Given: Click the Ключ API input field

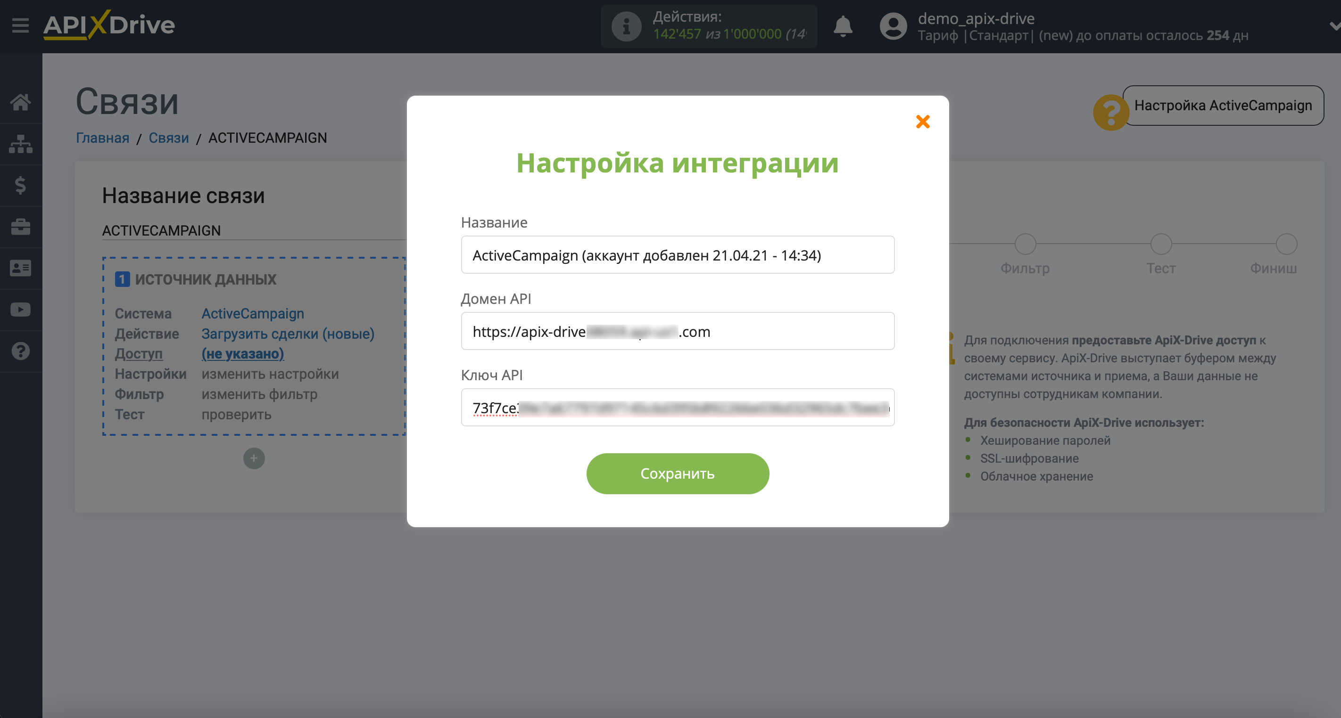Looking at the screenshot, I should coord(677,408).
